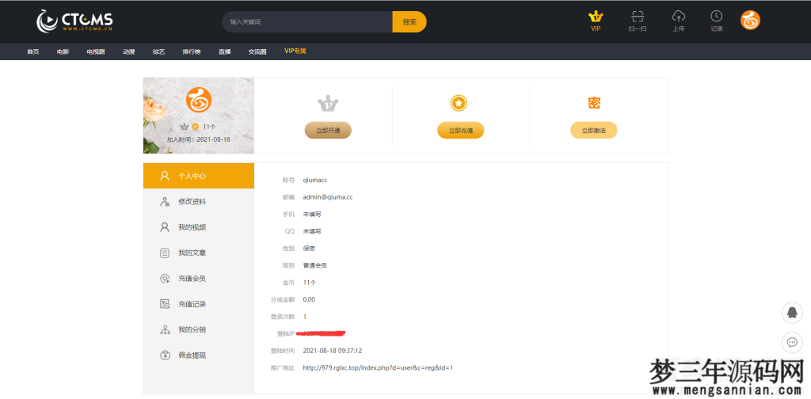The height and width of the screenshot is (399, 811).
Task: Click the 分成金额 value 0.00
Action: (x=309, y=299)
